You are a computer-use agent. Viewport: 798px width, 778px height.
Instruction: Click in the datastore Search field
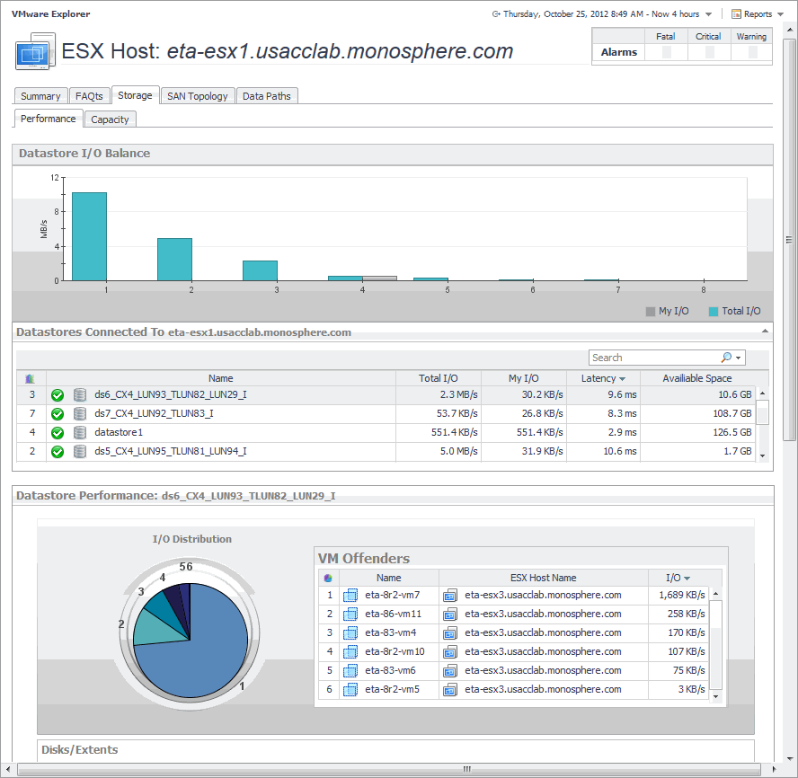point(654,358)
